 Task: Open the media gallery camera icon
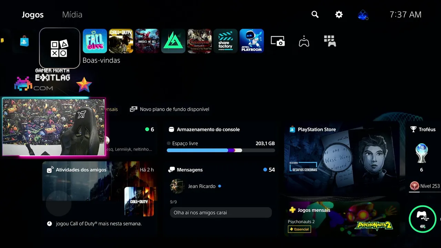[278, 41]
